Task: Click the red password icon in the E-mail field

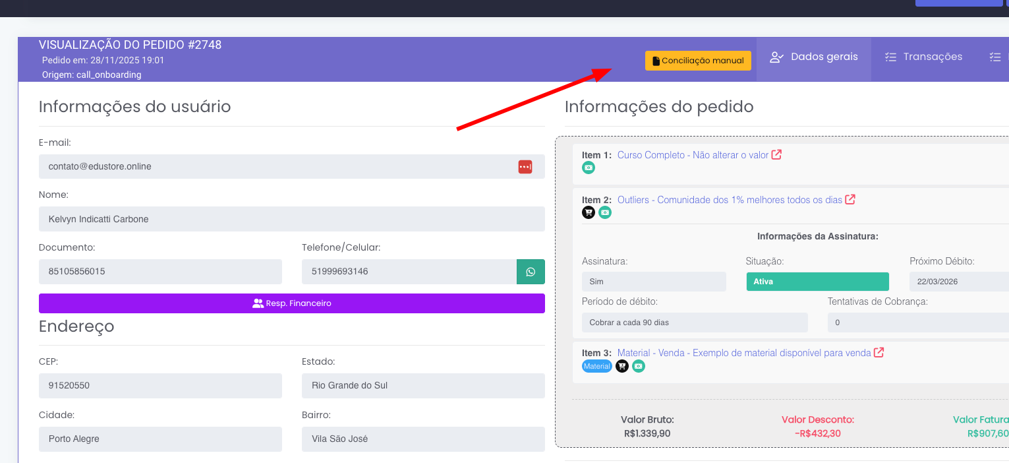Action: (x=525, y=167)
